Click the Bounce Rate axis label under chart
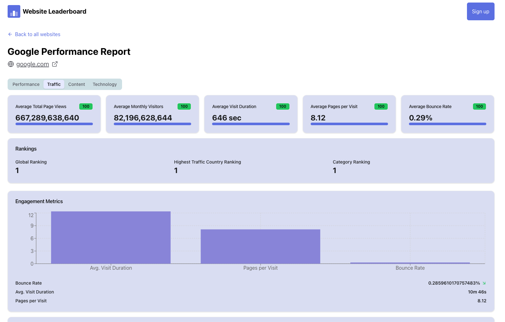505x322 pixels. tap(410, 268)
